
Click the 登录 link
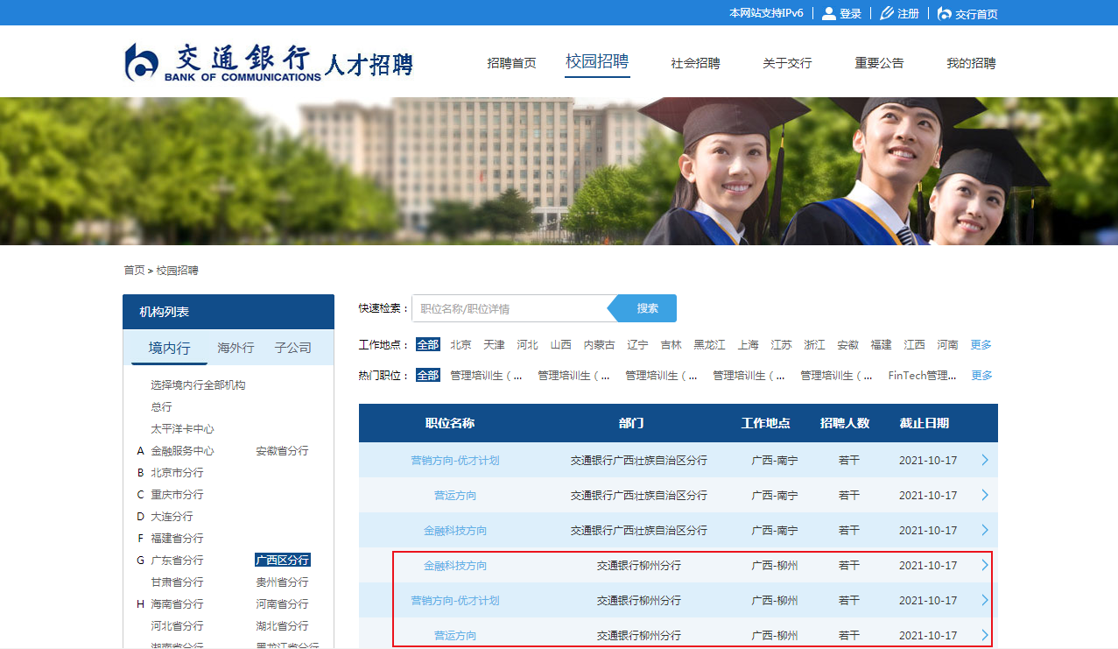[x=850, y=14]
